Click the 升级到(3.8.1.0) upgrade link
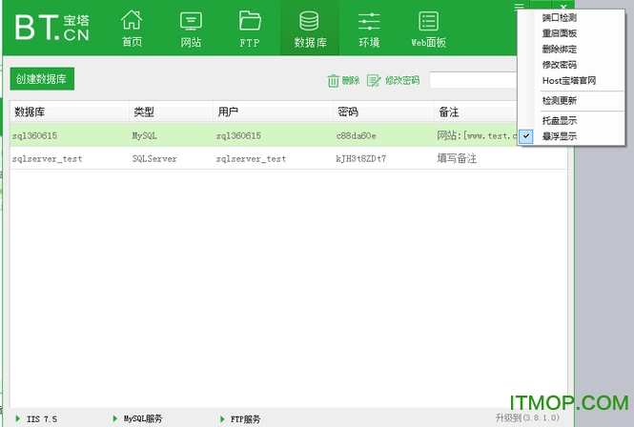Image resolution: width=634 pixels, height=427 pixels. [x=527, y=417]
